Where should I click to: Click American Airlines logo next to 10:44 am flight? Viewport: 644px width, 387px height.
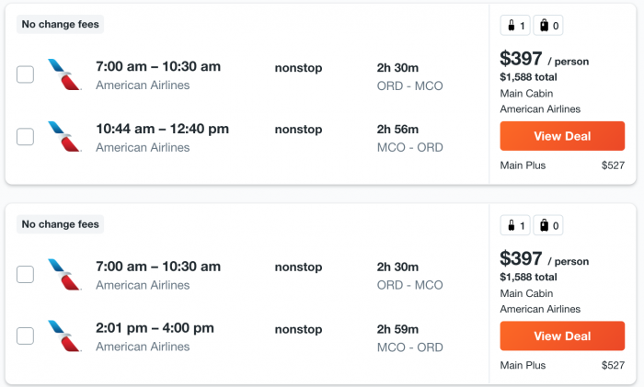(64, 137)
